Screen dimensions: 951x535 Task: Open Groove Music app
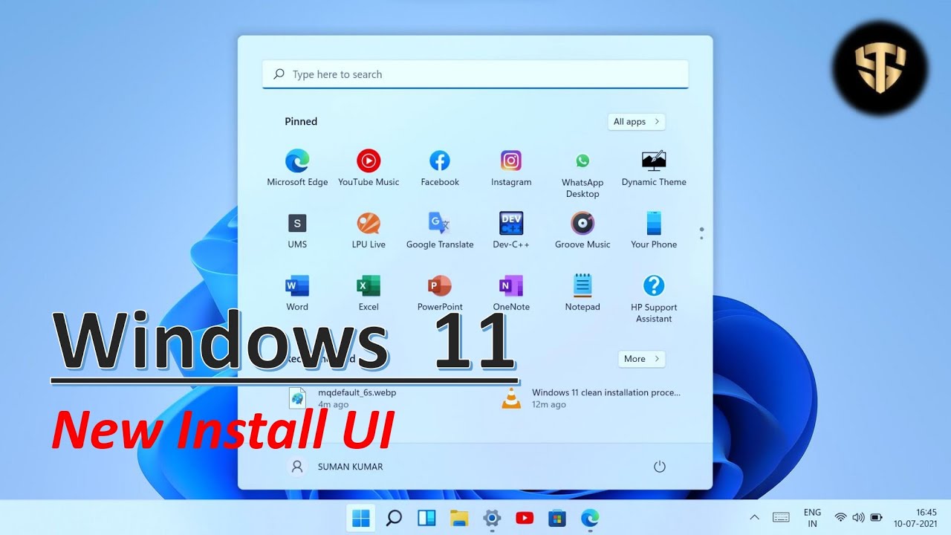click(x=582, y=231)
